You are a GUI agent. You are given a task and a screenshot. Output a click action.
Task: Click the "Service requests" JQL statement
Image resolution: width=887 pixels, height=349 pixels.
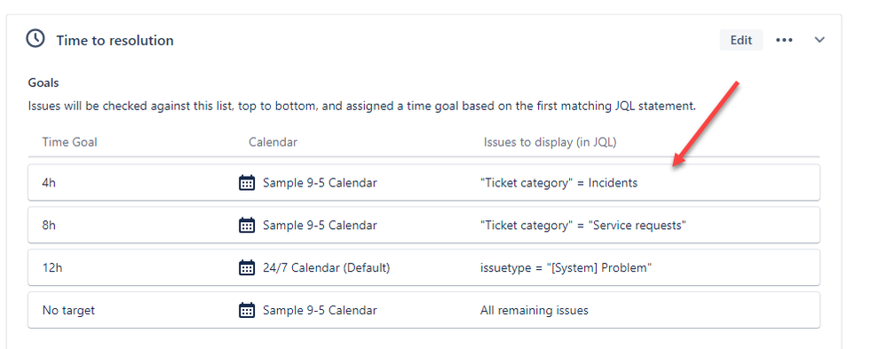pyautogui.click(x=583, y=226)
